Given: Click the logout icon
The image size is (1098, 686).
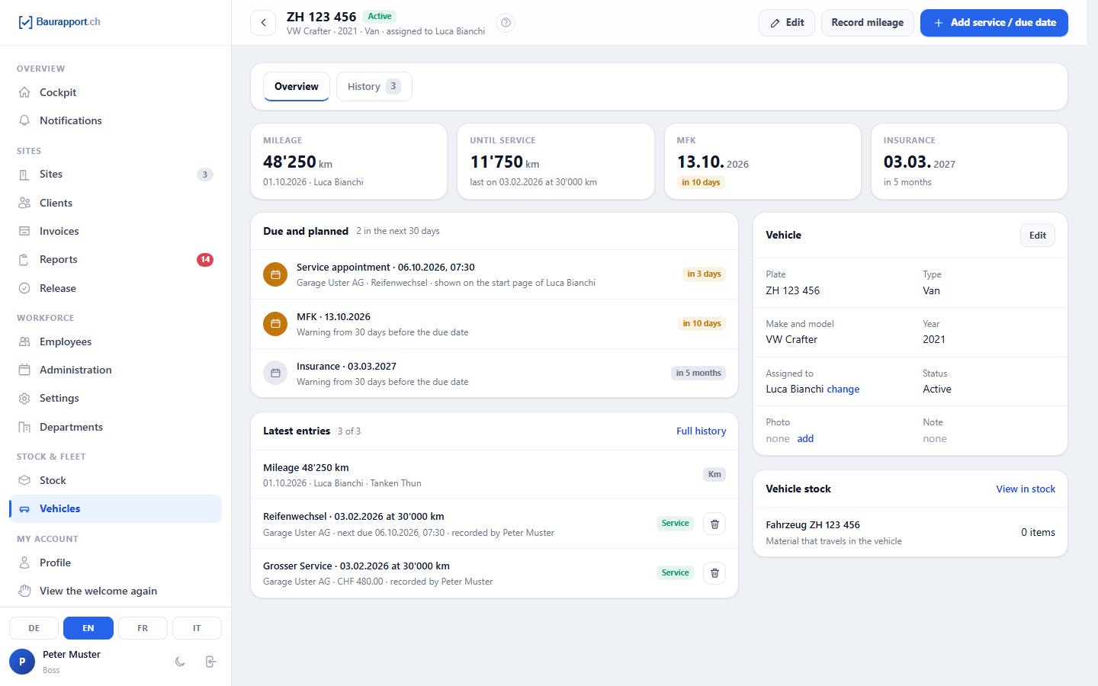Looking at the screenshot, I should pyautogui.click(x=211, y=662).
